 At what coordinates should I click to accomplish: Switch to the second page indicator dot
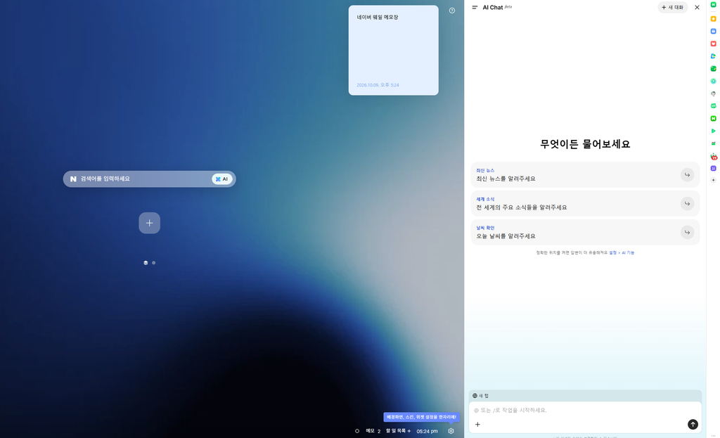[154, 263]
